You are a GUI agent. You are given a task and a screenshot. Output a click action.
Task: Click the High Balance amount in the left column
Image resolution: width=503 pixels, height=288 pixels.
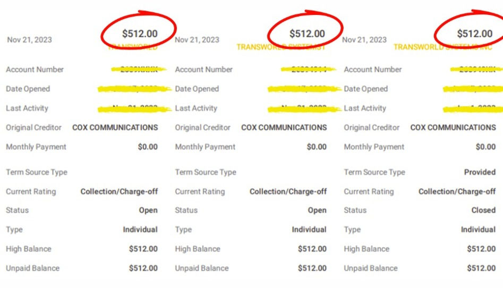pyautogui.click(x=143, y=249)
